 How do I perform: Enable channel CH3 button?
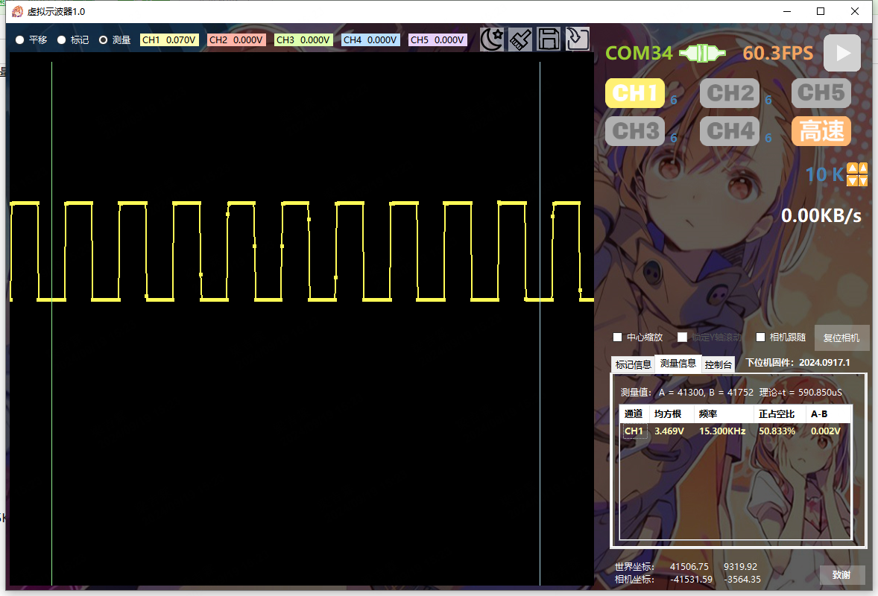(x=635, y=131)
